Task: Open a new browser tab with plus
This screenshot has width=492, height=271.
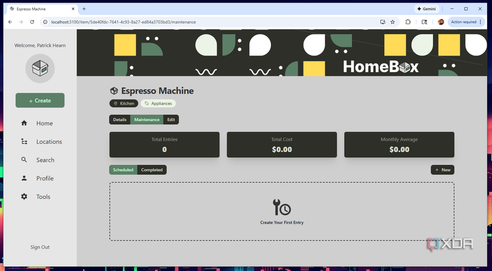Action: tap(84, 9)
